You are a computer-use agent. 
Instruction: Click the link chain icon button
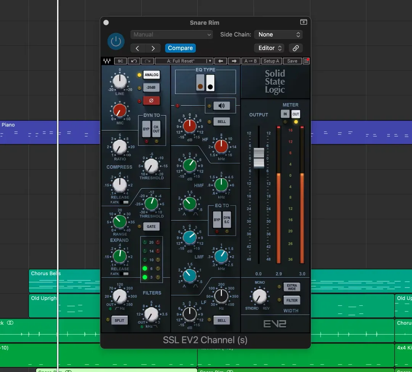(296, 48)
